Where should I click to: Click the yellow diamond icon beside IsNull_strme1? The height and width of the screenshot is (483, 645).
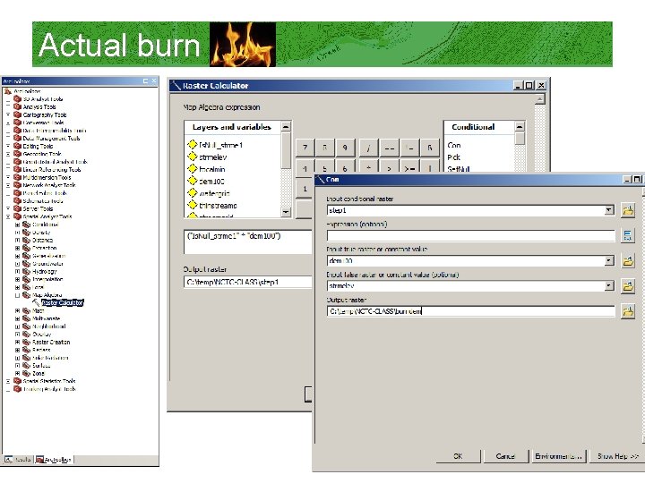192,144
